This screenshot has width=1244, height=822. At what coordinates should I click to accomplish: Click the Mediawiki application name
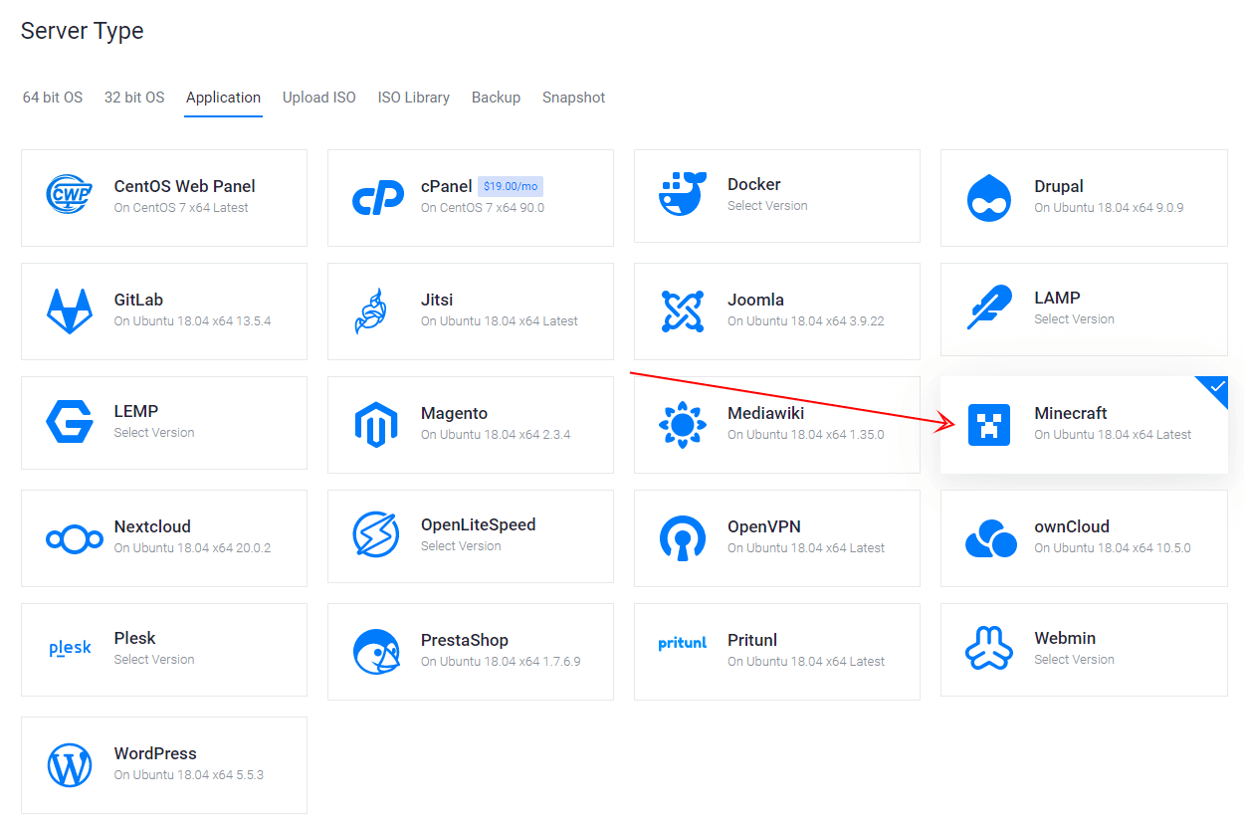(765, 413)
